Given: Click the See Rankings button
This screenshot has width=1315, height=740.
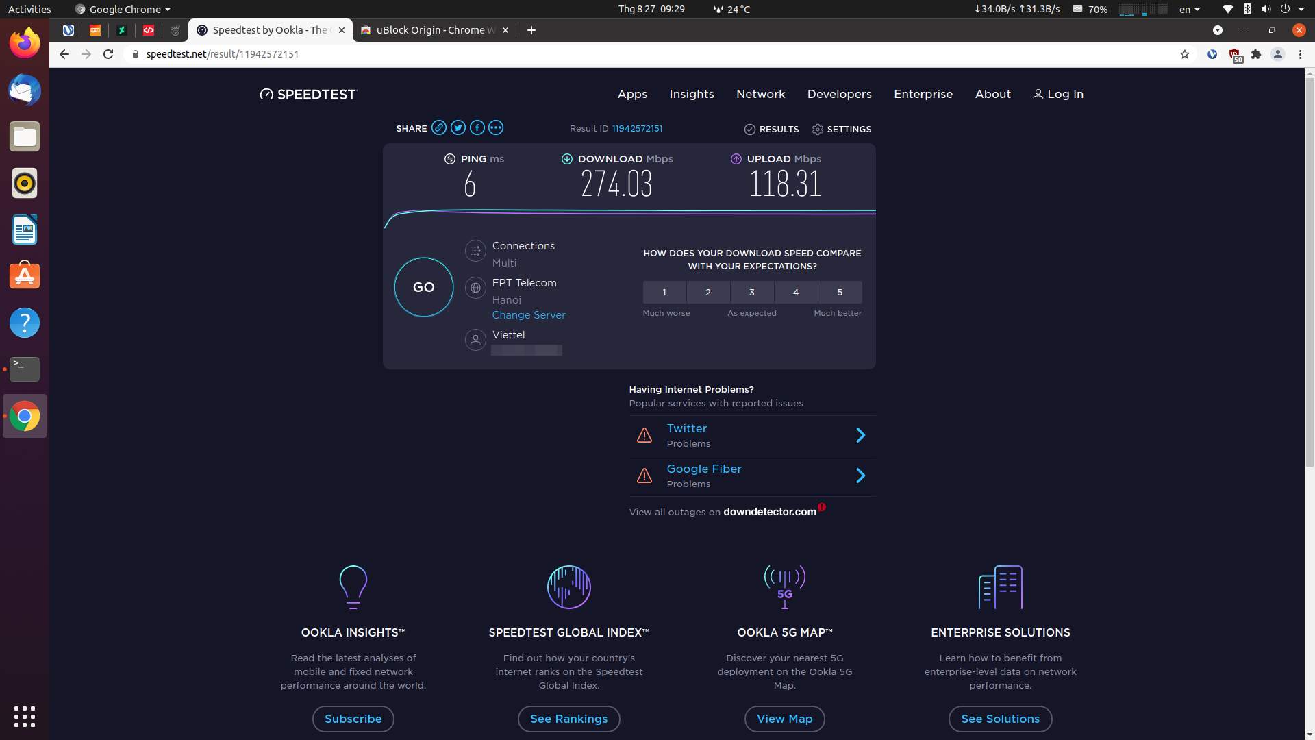Looking at the screenshot, I should pos(569,719).
